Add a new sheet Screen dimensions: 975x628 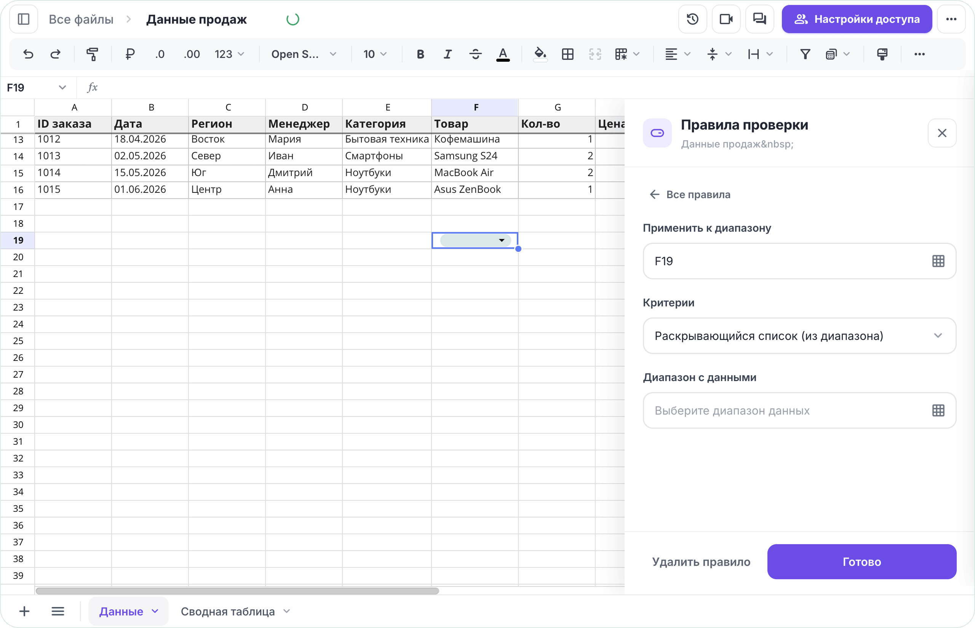coord(24,611)
